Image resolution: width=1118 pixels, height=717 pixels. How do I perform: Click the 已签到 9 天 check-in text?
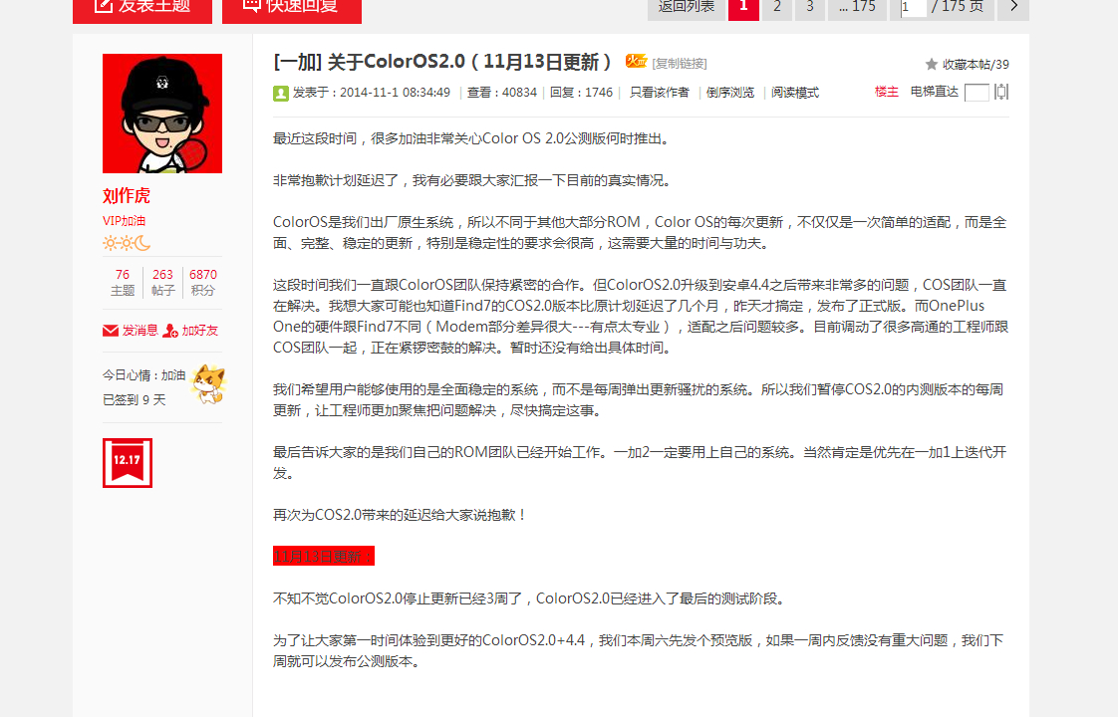tap(135, 400)
